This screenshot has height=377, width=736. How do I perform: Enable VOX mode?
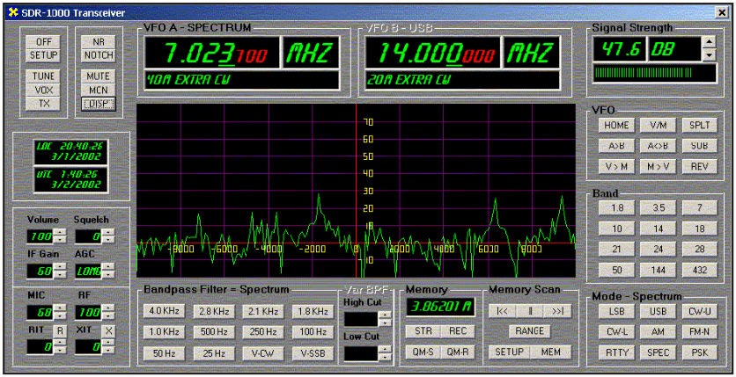44,90
